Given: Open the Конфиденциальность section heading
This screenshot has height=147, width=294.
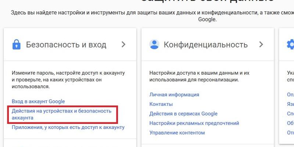Looking at the screenshot, I should (205, 45).
